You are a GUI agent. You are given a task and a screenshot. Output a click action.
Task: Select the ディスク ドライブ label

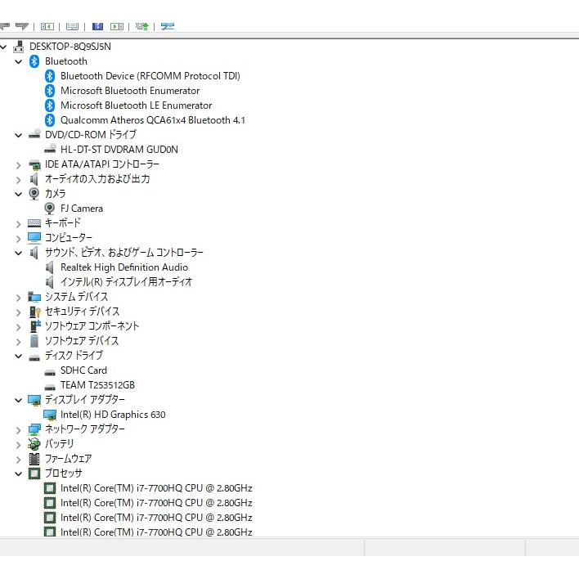click(74, 355)
